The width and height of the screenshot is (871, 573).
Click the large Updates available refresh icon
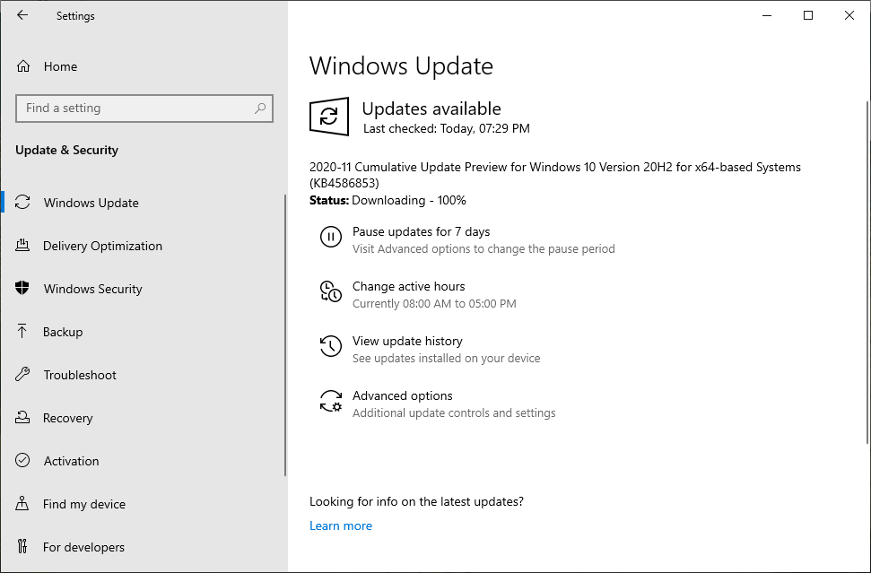(329, 117)
